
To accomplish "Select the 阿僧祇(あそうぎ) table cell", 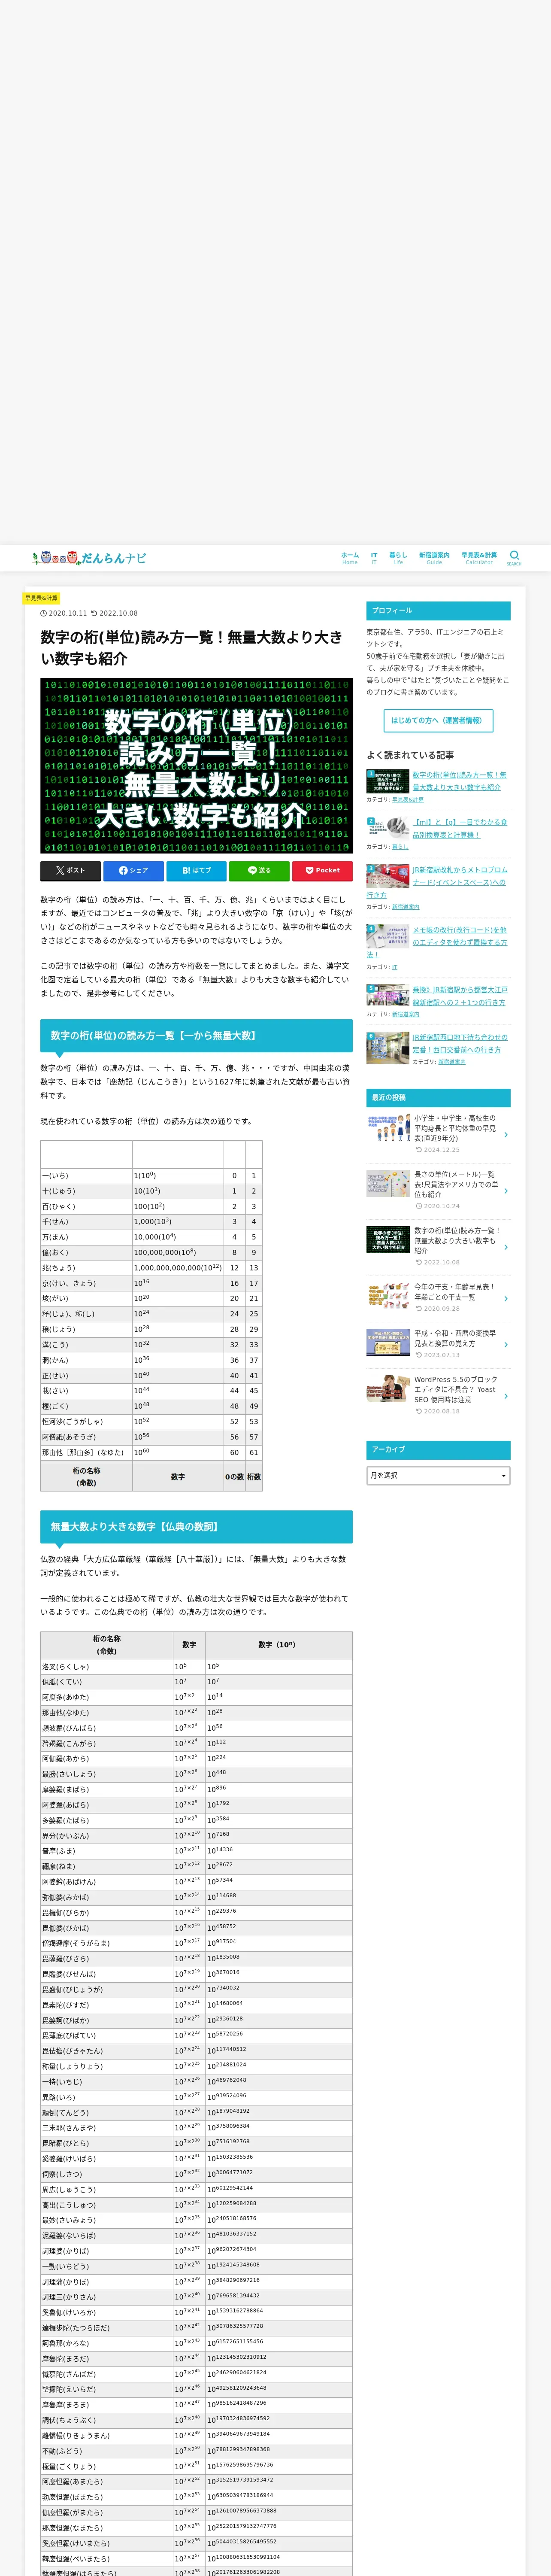I will pyautogui.click(x=85, y=1437).
